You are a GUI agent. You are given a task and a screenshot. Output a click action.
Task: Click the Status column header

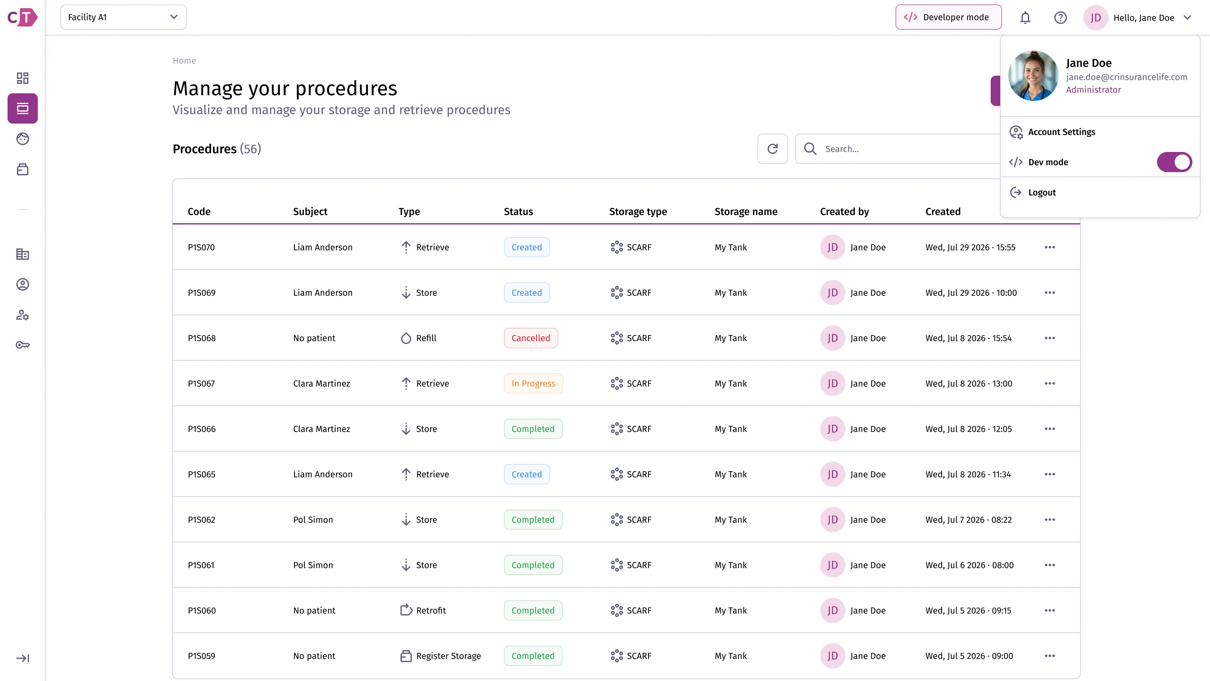(518, 212)
